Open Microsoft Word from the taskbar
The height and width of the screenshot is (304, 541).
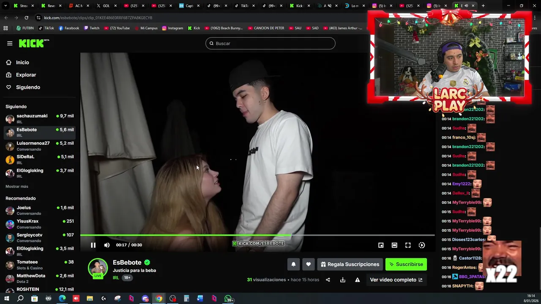click(200, 299)
